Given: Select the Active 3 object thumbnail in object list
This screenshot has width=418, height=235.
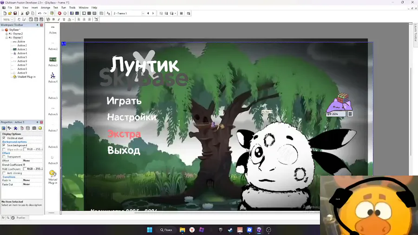Looking at the screenshot, I should pos(53,59).
